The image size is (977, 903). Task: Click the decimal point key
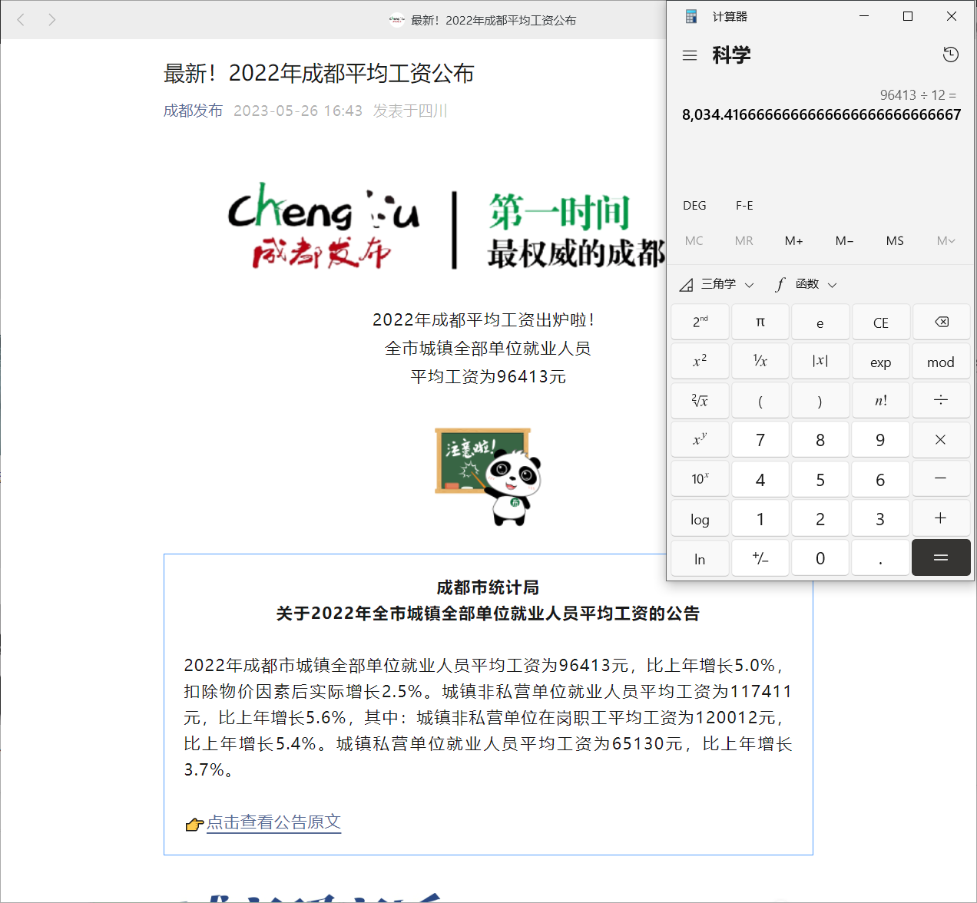pyautogui.click(x=881, y=558)
